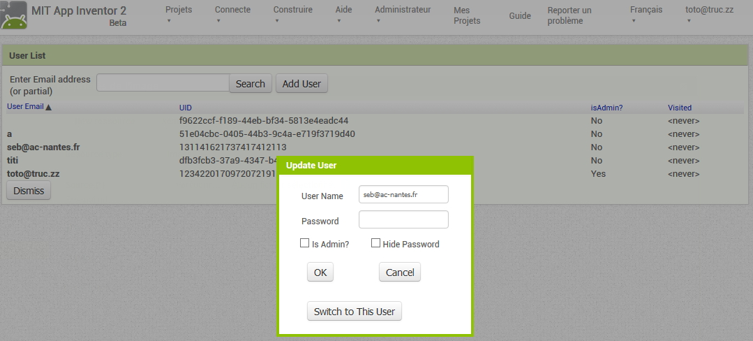Open the Guide link
Screen dimensions: 753x341
tap(520, 15)
